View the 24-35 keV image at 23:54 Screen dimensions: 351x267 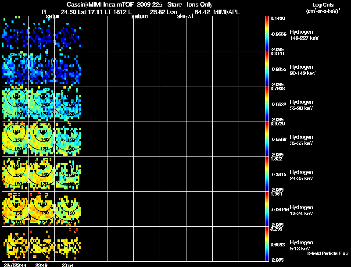coord(68,174)
